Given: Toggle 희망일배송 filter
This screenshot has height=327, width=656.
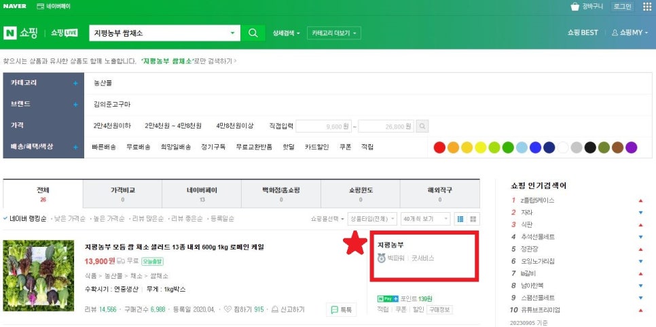Looking at the screenshot, I should (x=176, y=147).
